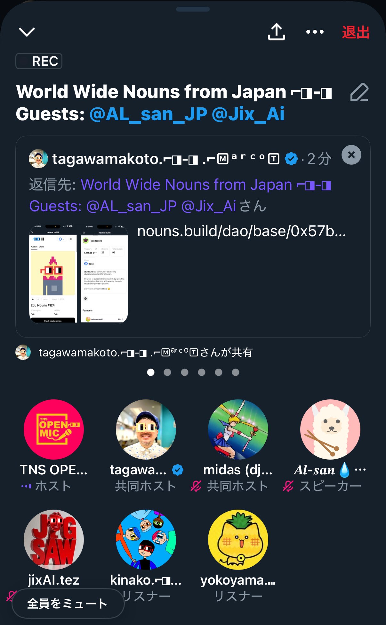Screen dimensions: 386x625
Task: Tap the three dots beside Al-san
Action: point(360,470)
